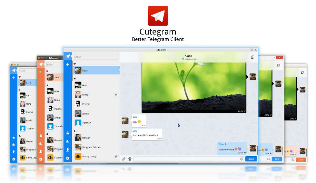Click the orange Send button in the rightmost window
Viewport: 316px width, 183px height.
301,160
